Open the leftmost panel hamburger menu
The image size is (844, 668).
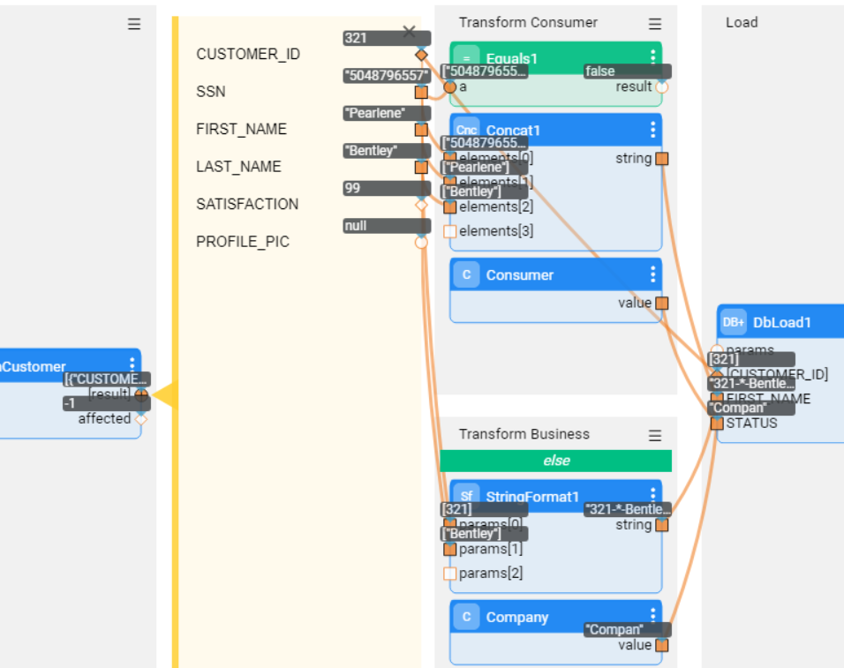pos(134,24)
